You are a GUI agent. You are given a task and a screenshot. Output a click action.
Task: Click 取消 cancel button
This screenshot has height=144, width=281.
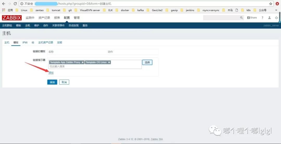click(x=64, y=82)
